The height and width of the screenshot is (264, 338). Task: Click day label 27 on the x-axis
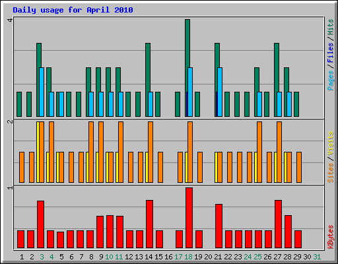tap(277, 257)
